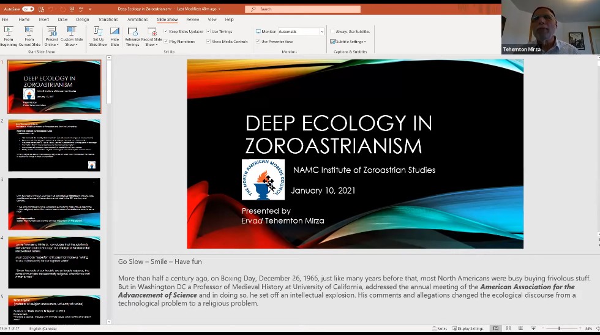The image size is (600, 335).
Task: Click the Redo icon
Action: tap(62, 9)
